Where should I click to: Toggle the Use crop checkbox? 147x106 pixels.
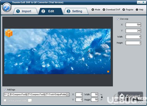(118, 19)
